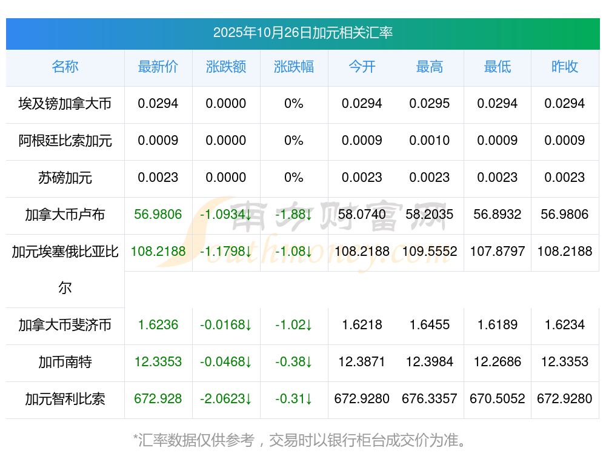The height and width of the screenshot is (459, 606).
Task: Click previous close 1.6234
Action: point(565,325)
